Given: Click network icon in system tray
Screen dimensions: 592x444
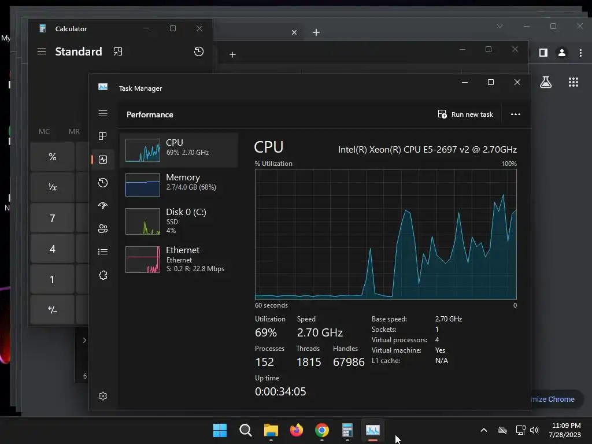Looking at the screenshot, I should click(x=520, y=430).
